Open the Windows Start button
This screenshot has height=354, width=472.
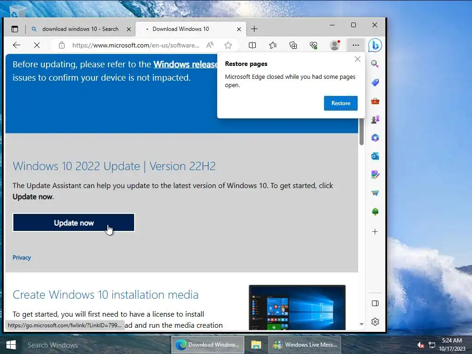tap(11, 345)
